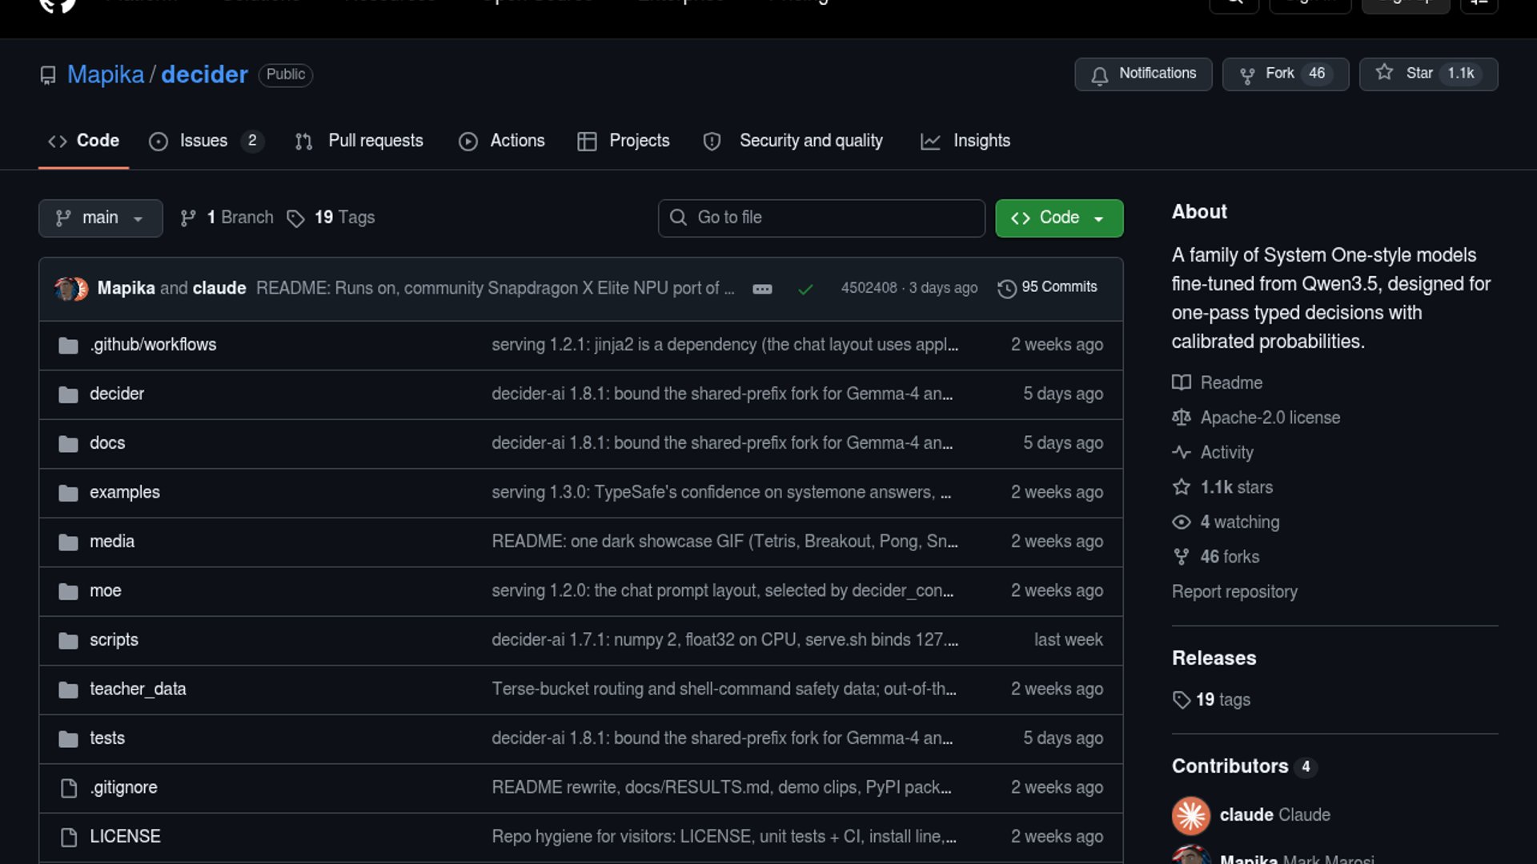
Task: Open the Activity link in About
Action: click(x=1213, y=452)
